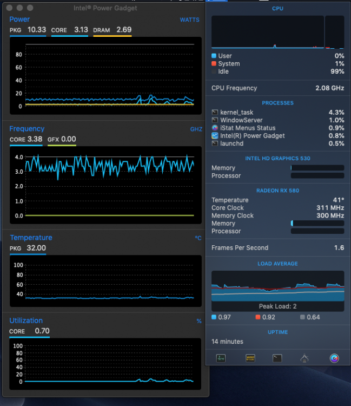Click the GHZ unit label
Screen dimensions: 351x406
pyautogui.click(x=196, y=129)
